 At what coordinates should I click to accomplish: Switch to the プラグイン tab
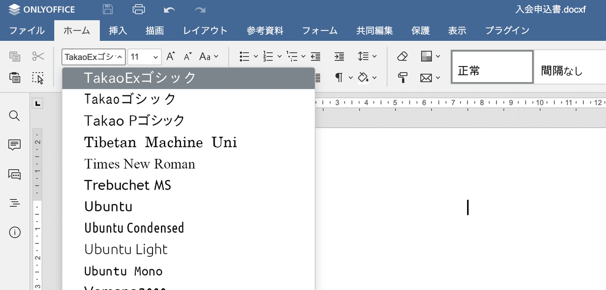click(x=507, y=30)
